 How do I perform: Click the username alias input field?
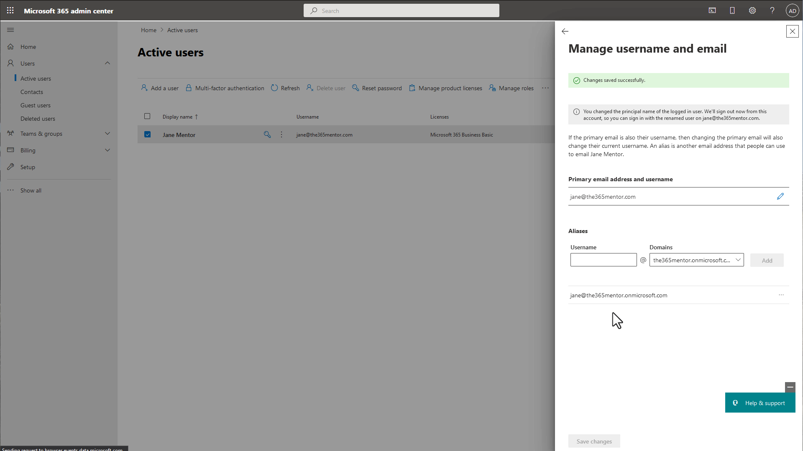tap(604, 260)
